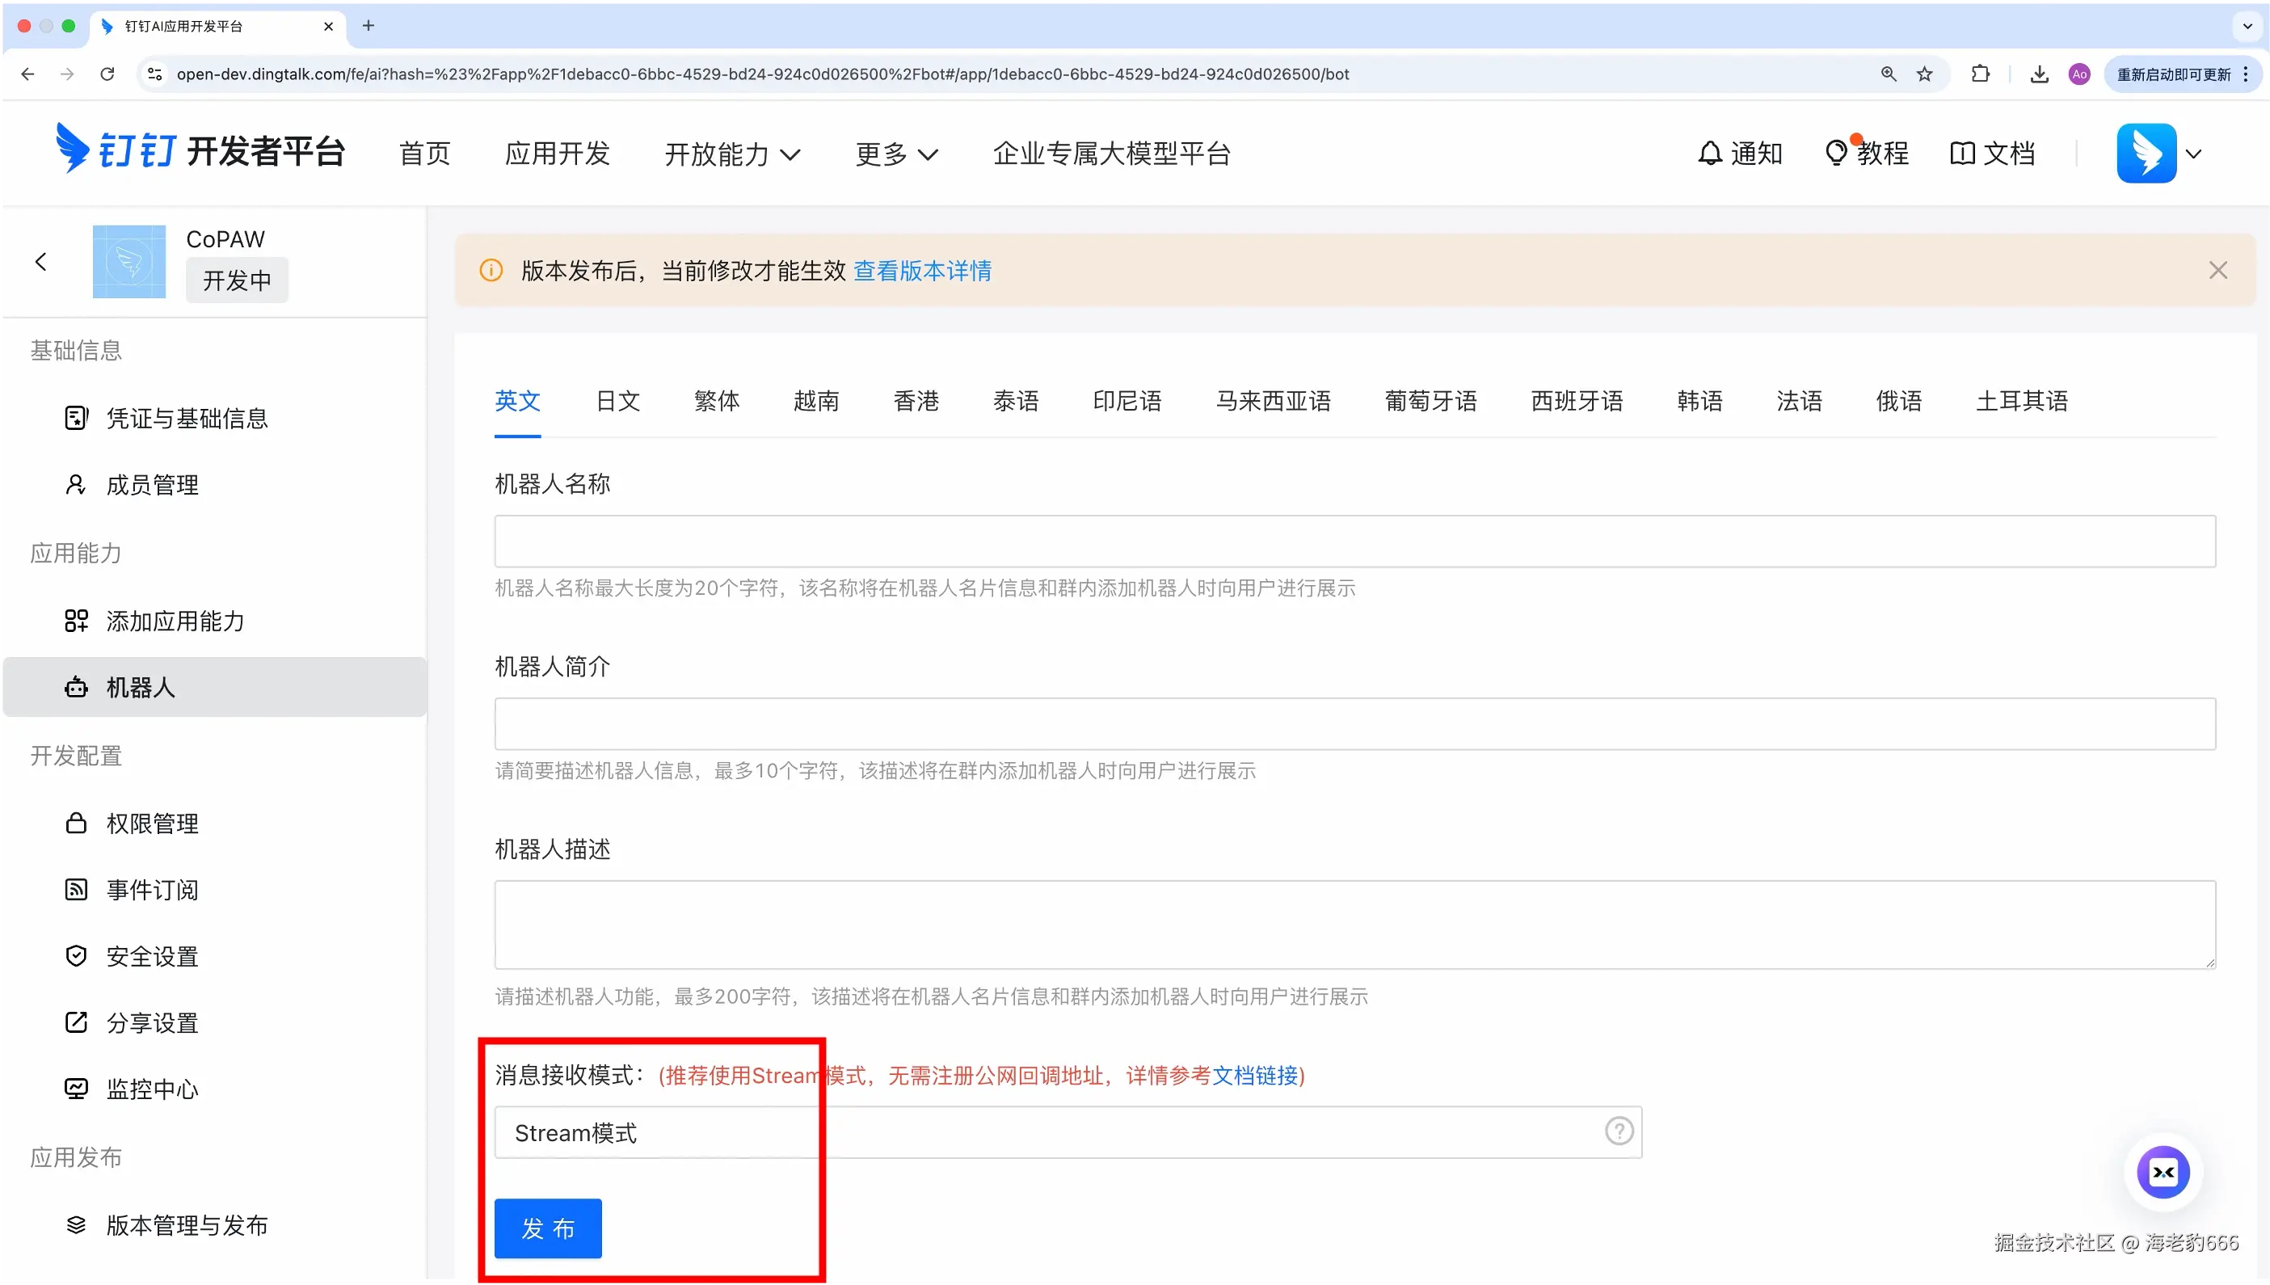Switch to the 泰语 language tab
2270x1285 pixels.
pos(1014,400)
